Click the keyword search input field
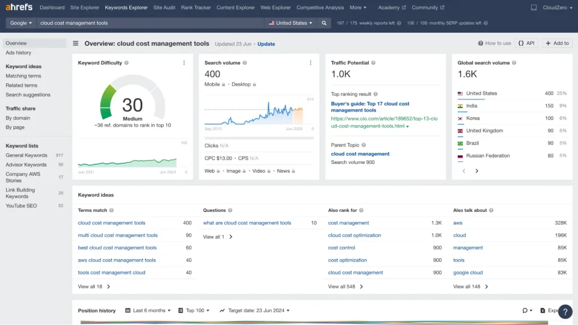Viewport: 578px width, 325px height. point(151,23)
